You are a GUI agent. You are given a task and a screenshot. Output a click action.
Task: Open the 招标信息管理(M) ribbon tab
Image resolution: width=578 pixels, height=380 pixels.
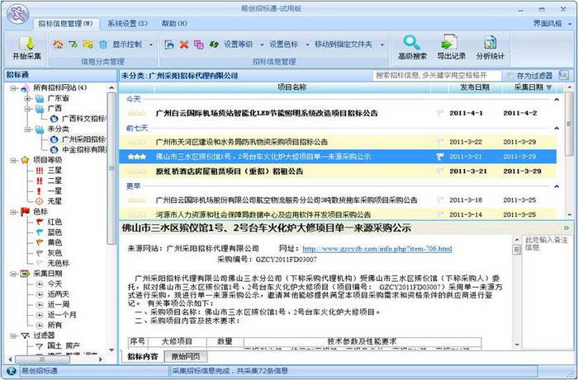(x=65, y=24)
